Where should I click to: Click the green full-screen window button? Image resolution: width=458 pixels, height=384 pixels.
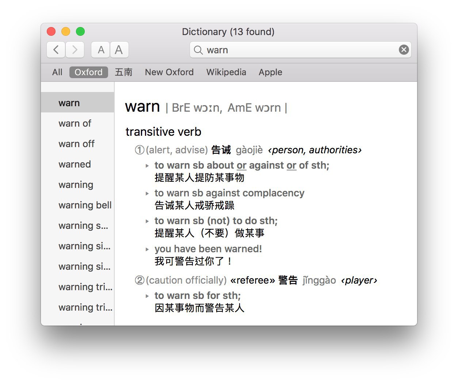pos(80,32)
